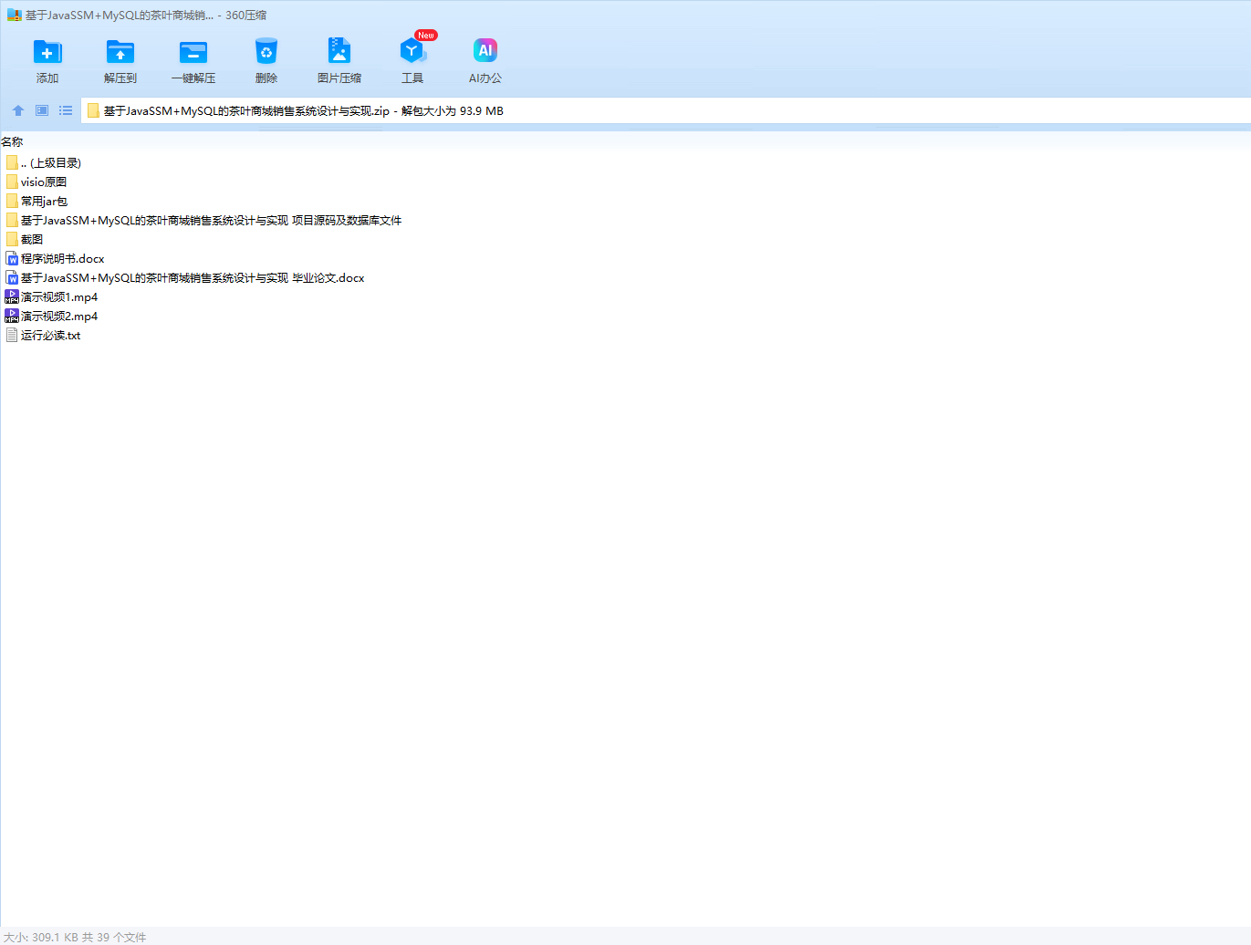This screenshot has height=945, width=1251.
Task: Click the window title text '360压缩'
Action: click(x=246, y=16)
